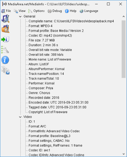Click the Help menu blue icon
The width and height of the screenshot is (127, 157).
[x=67, y=11]
